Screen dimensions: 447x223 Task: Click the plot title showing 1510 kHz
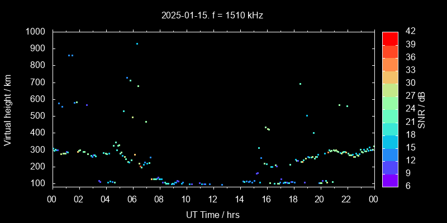pos(211,16)
